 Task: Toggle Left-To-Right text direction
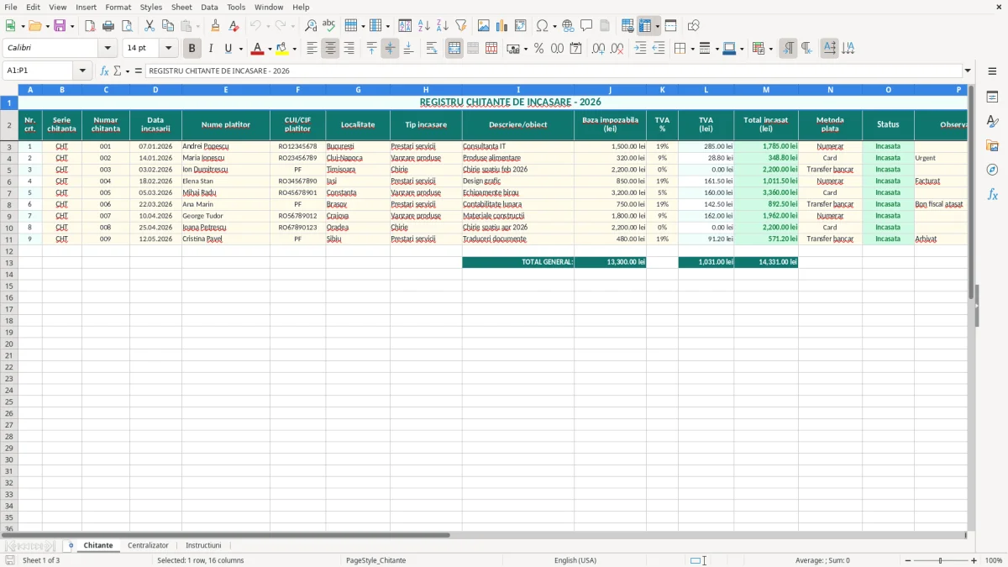click(x=788, y=49)
